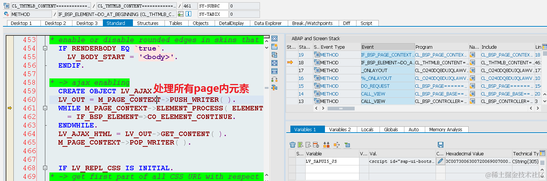Open the Script tab
Image resolution: width=547 pixels, height=181 pixels.
click(367, 23)
